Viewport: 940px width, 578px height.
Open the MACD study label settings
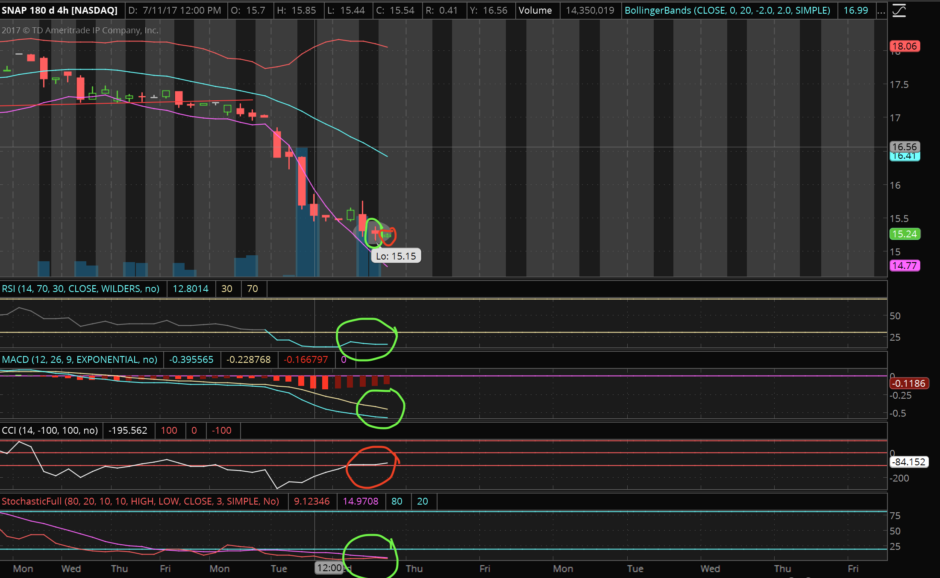click(x=79, y=359)
